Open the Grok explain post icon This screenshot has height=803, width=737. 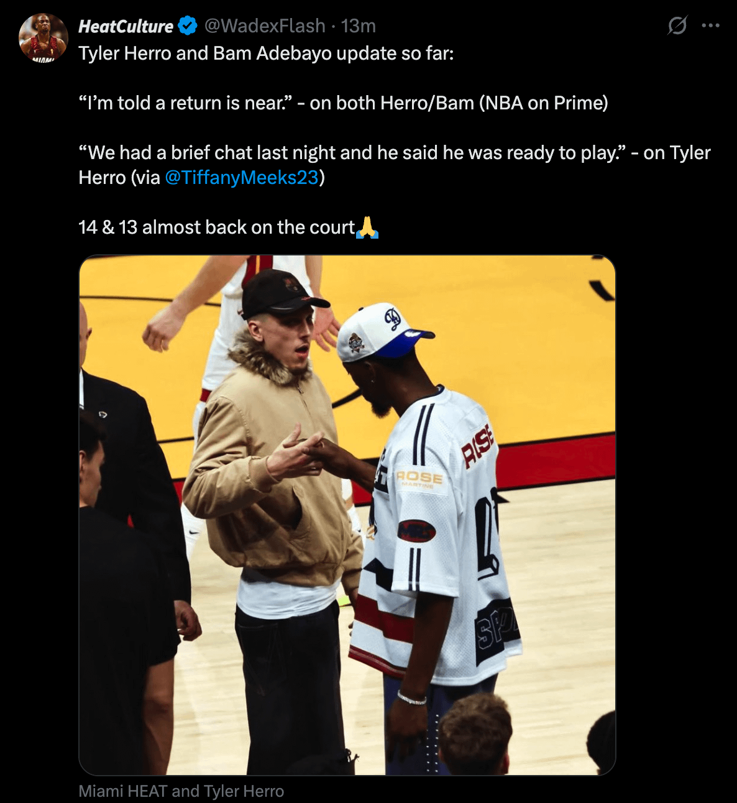click(x=677, y=25)
